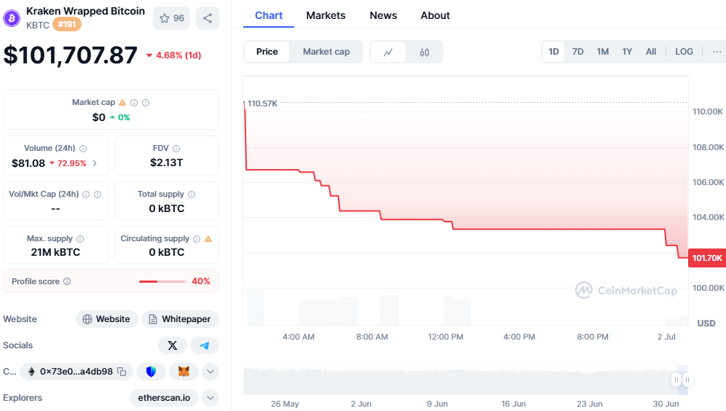Click the Max. supply info icon
The image size is (726, 411).
click(80, 238)
